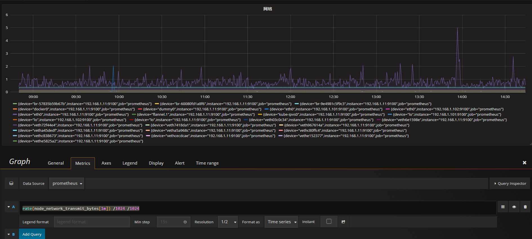Toggle query A visibility eye icon
Screen dimensions: 532x239
[x=514, y=207]
